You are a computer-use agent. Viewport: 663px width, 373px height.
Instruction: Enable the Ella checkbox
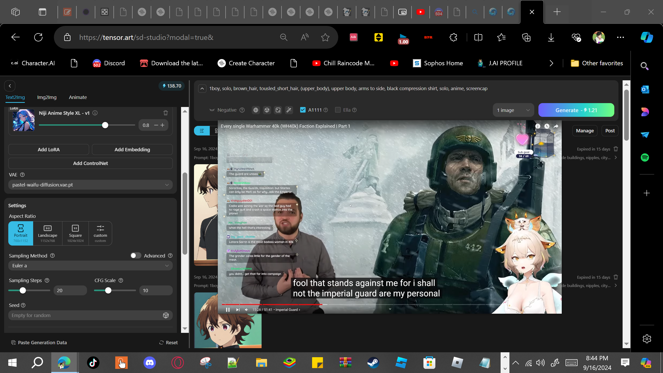(338, 110)
